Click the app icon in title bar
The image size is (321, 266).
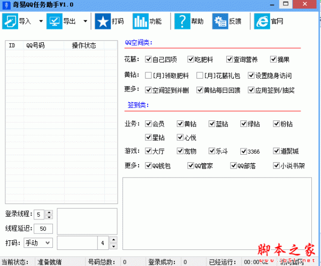pyautogui.click(x=6, y=5)
